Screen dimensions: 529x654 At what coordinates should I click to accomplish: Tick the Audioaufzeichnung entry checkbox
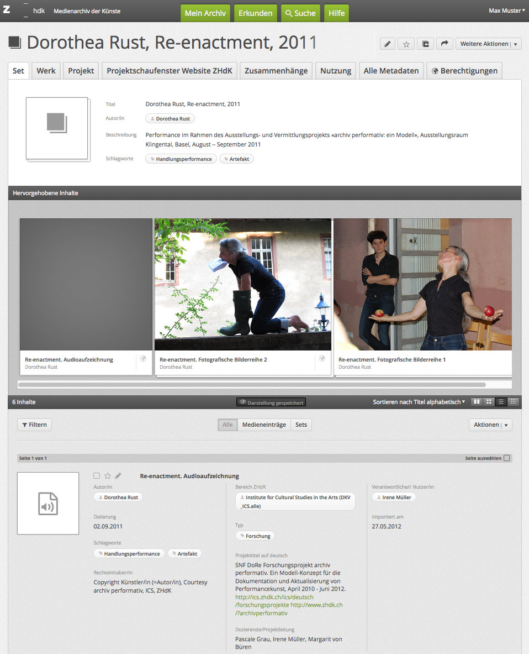[97, 476]
